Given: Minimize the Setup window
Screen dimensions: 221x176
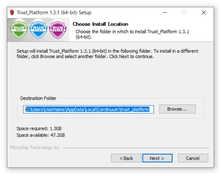Looking at the screenshot, I should pyautogui.click(x=165, y=13).
